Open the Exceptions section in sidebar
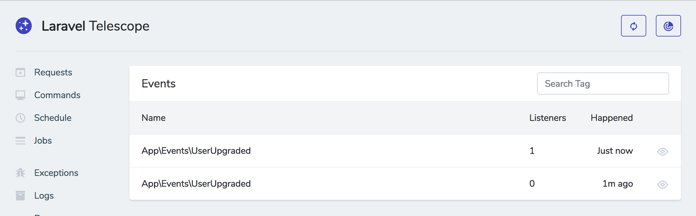 tap(56, 173)
